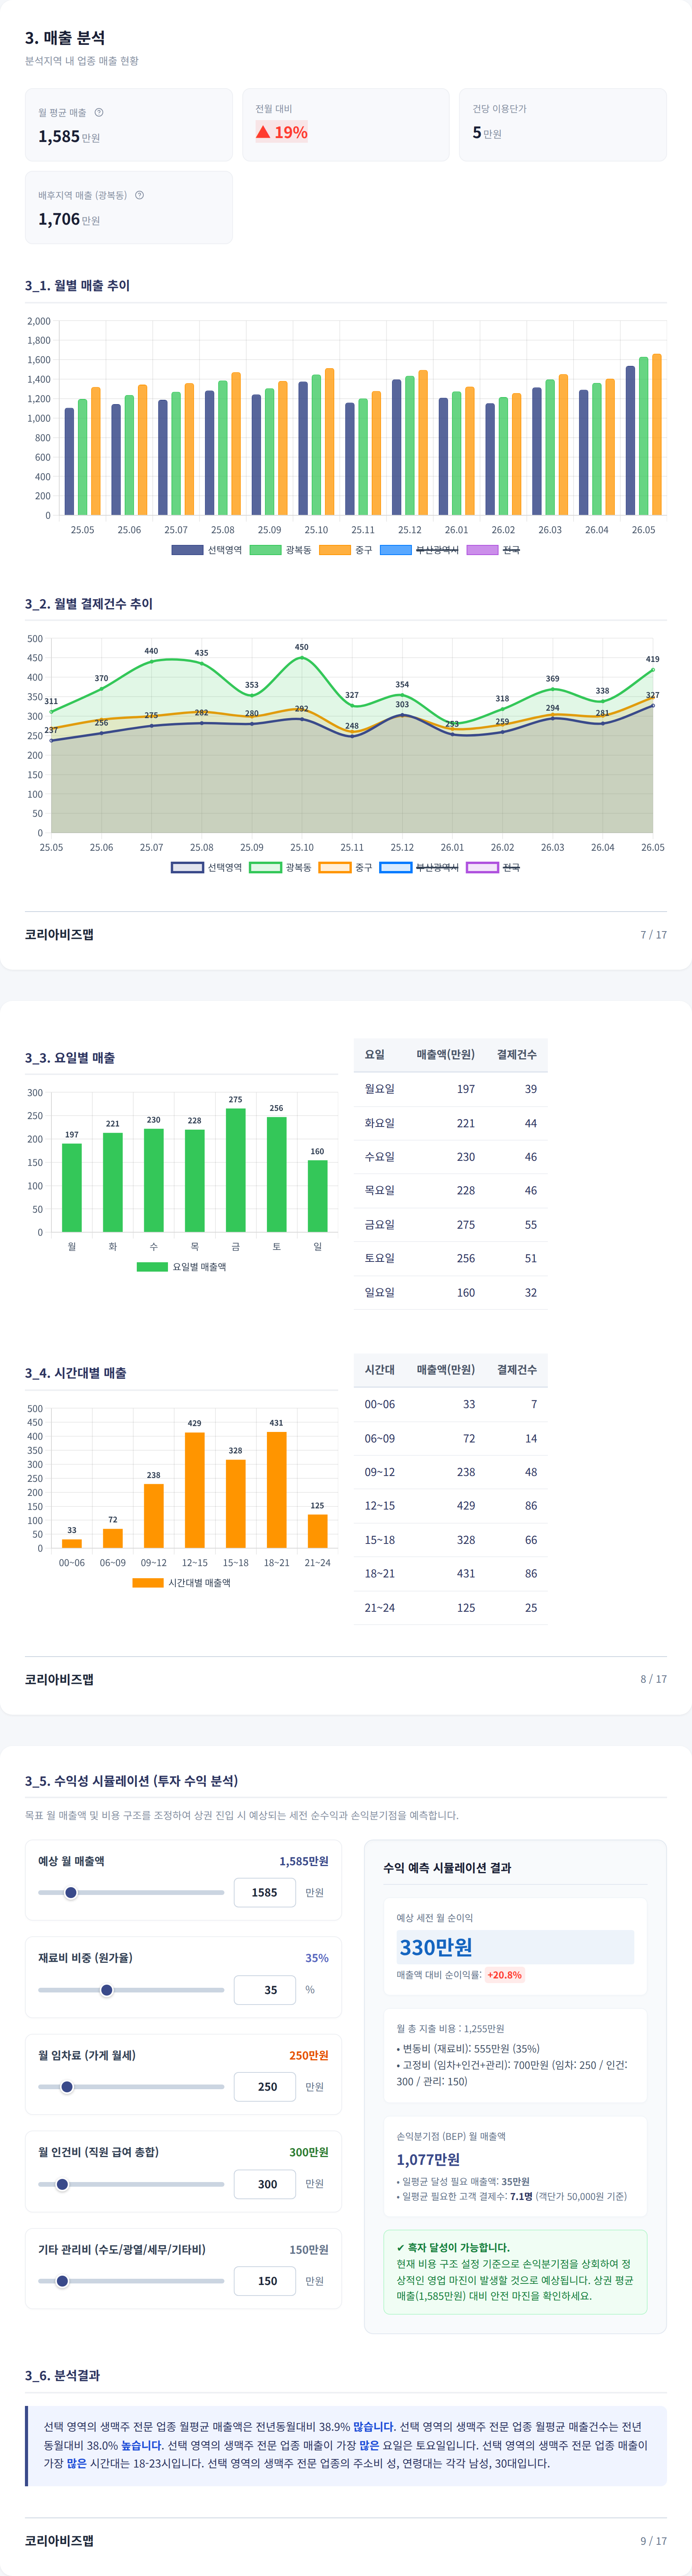Screen dimensions: 692x2576
Task: Toggle the 시간대별 매출액 chart legend
Action: point(182,1583)
